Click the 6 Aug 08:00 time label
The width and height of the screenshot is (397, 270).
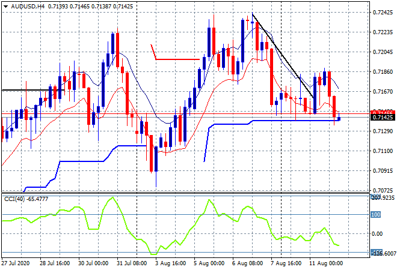(x=248, y=263)
